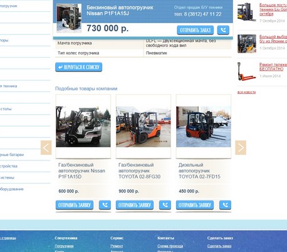Open sidebar menu item ending in системы
287x252 pixels.
(x=7, y=177)
